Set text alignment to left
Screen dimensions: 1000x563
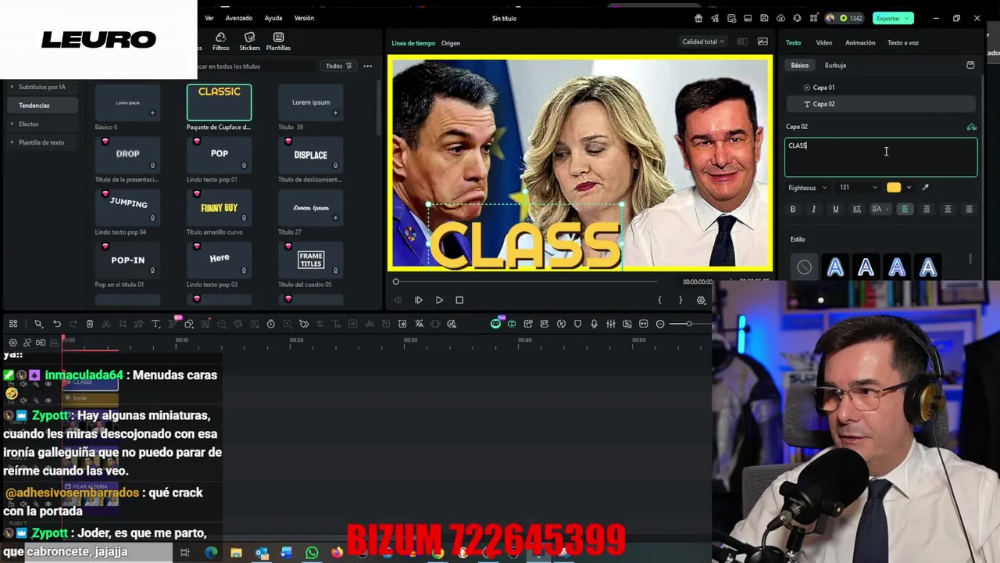tap(905, 209)
